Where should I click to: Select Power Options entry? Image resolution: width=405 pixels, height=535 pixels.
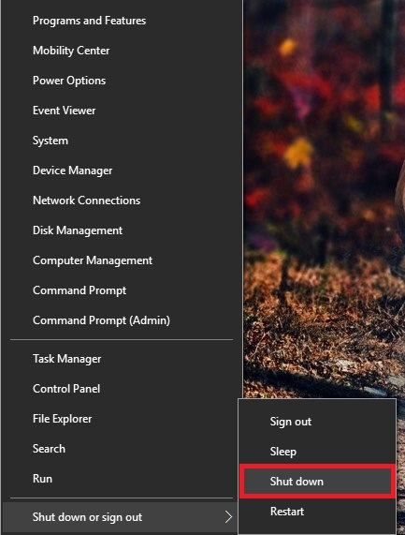(x=121, y=81)
